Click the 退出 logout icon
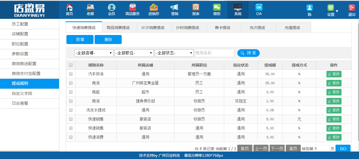Viewport: 359px width, 160px height. pos(352,8)
